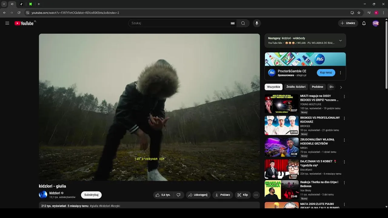The image size is (388, 218).
Task: Select the Podobne filter chip
Action: [317, 87]
